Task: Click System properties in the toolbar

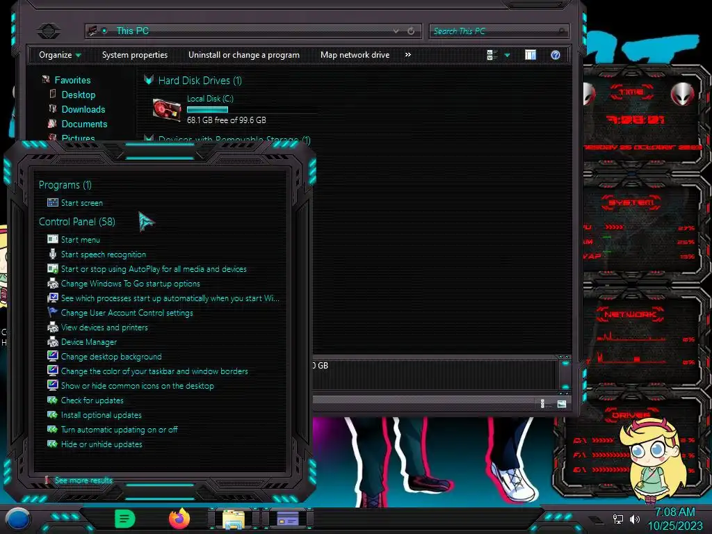Action: click(x=135, y=55)
